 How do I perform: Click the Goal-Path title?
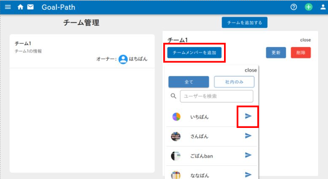[x=58, y=7]
